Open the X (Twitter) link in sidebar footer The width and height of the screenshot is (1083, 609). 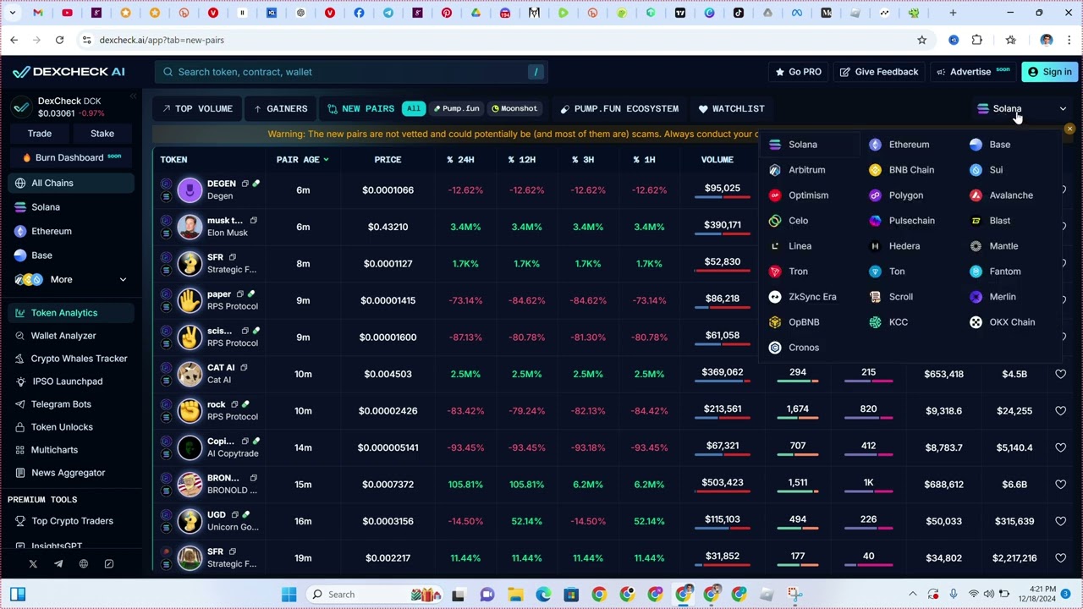(33, 563)
